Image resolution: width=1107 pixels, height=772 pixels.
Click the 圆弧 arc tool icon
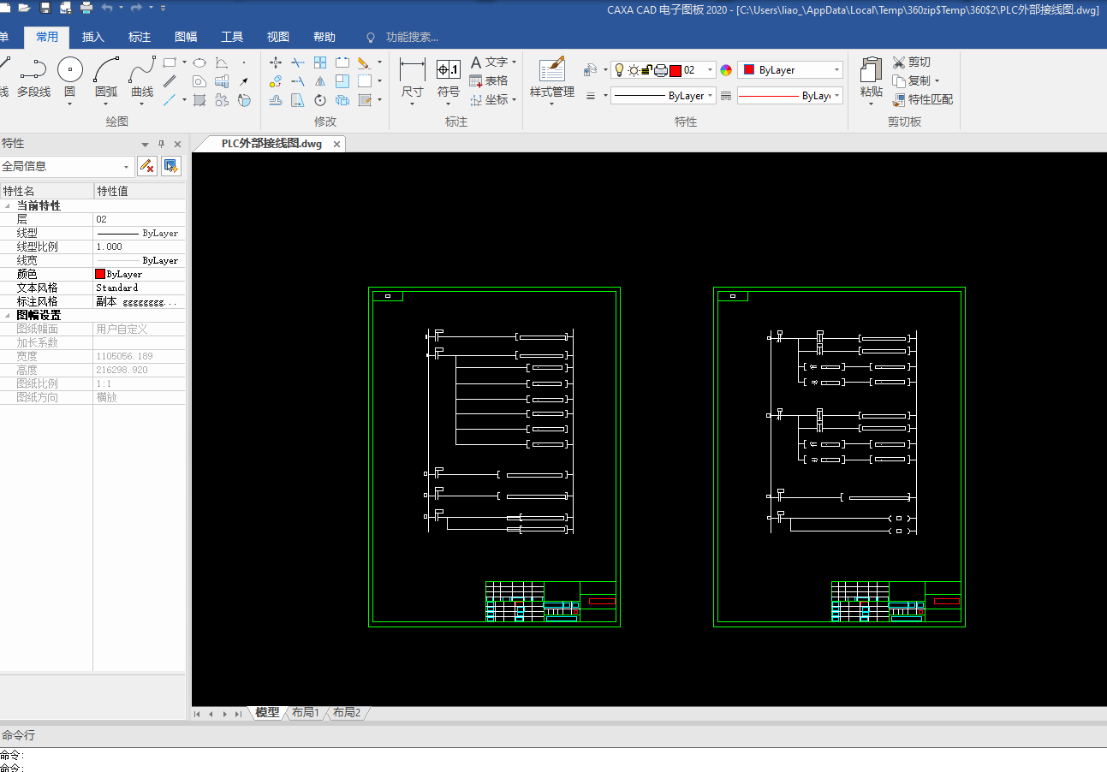point(106,70)
